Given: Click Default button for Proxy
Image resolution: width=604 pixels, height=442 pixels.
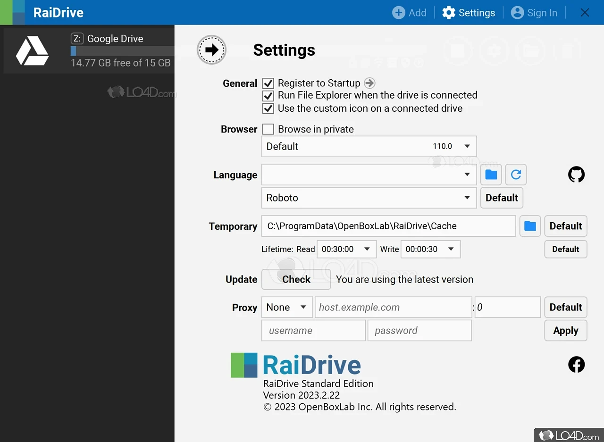Looking at the screenshot, I should [x=566, y=307].
